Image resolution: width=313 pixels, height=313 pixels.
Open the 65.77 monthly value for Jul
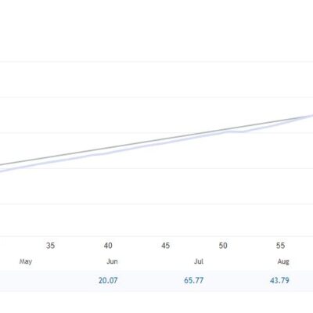tap(194, 281)
